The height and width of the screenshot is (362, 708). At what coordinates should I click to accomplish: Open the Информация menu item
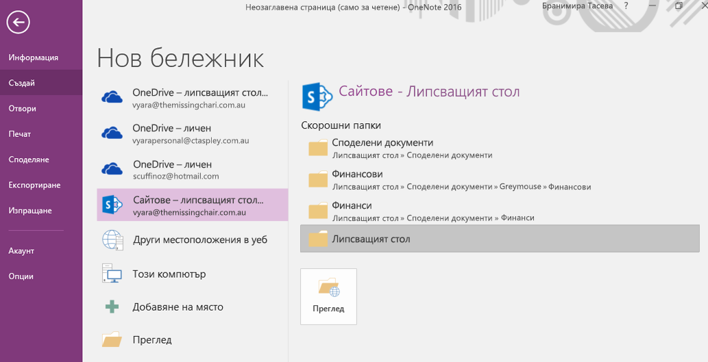34,57
